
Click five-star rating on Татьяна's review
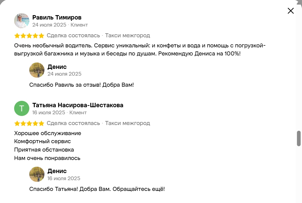(x=29, y=123)
